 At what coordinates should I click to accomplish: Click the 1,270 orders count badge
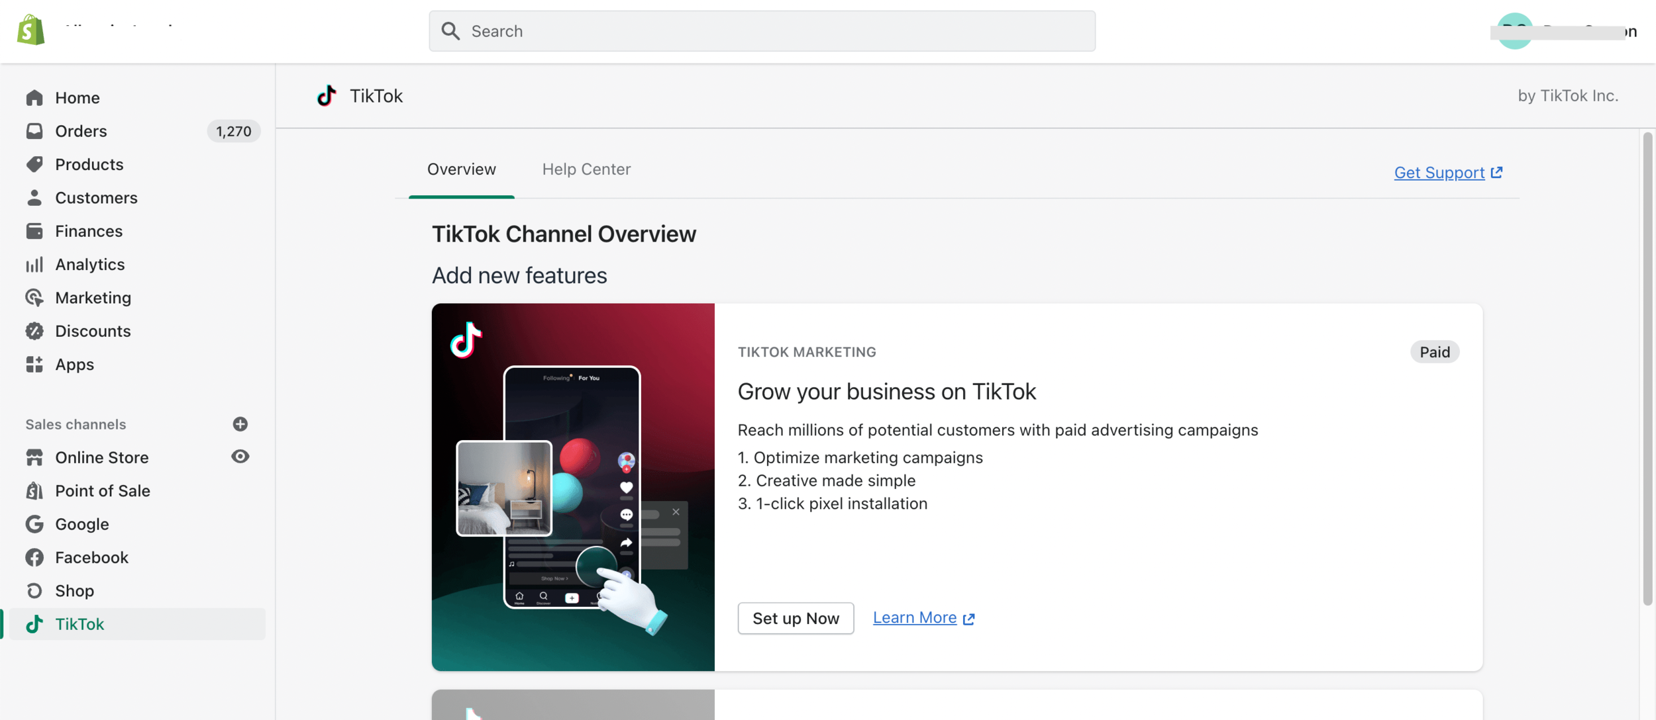pyautogui.click(x=234, y=131)
